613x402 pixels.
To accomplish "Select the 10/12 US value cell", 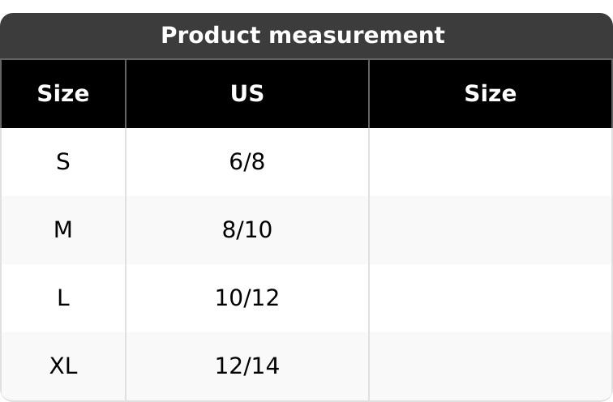I will click(247, 298).
